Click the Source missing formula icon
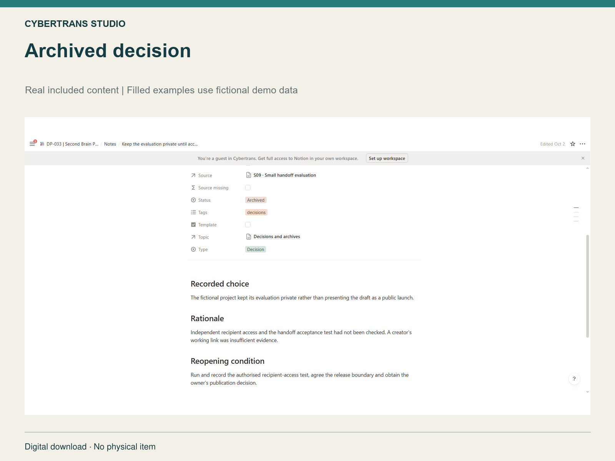Image resolution: width=615 pixels, height=461 pixels. point(193,188)
